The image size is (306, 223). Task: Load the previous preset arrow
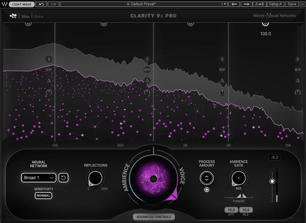tap(234, 4)
